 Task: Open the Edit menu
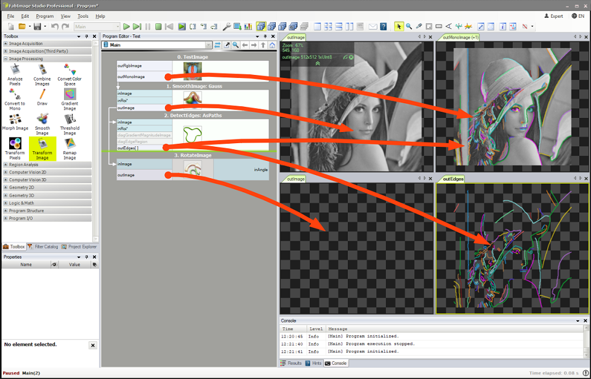click(25, 16)
